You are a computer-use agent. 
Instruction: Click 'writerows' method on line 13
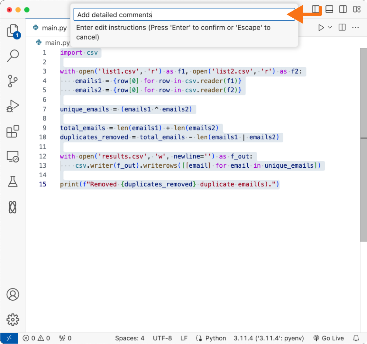(x=160, y=165)
